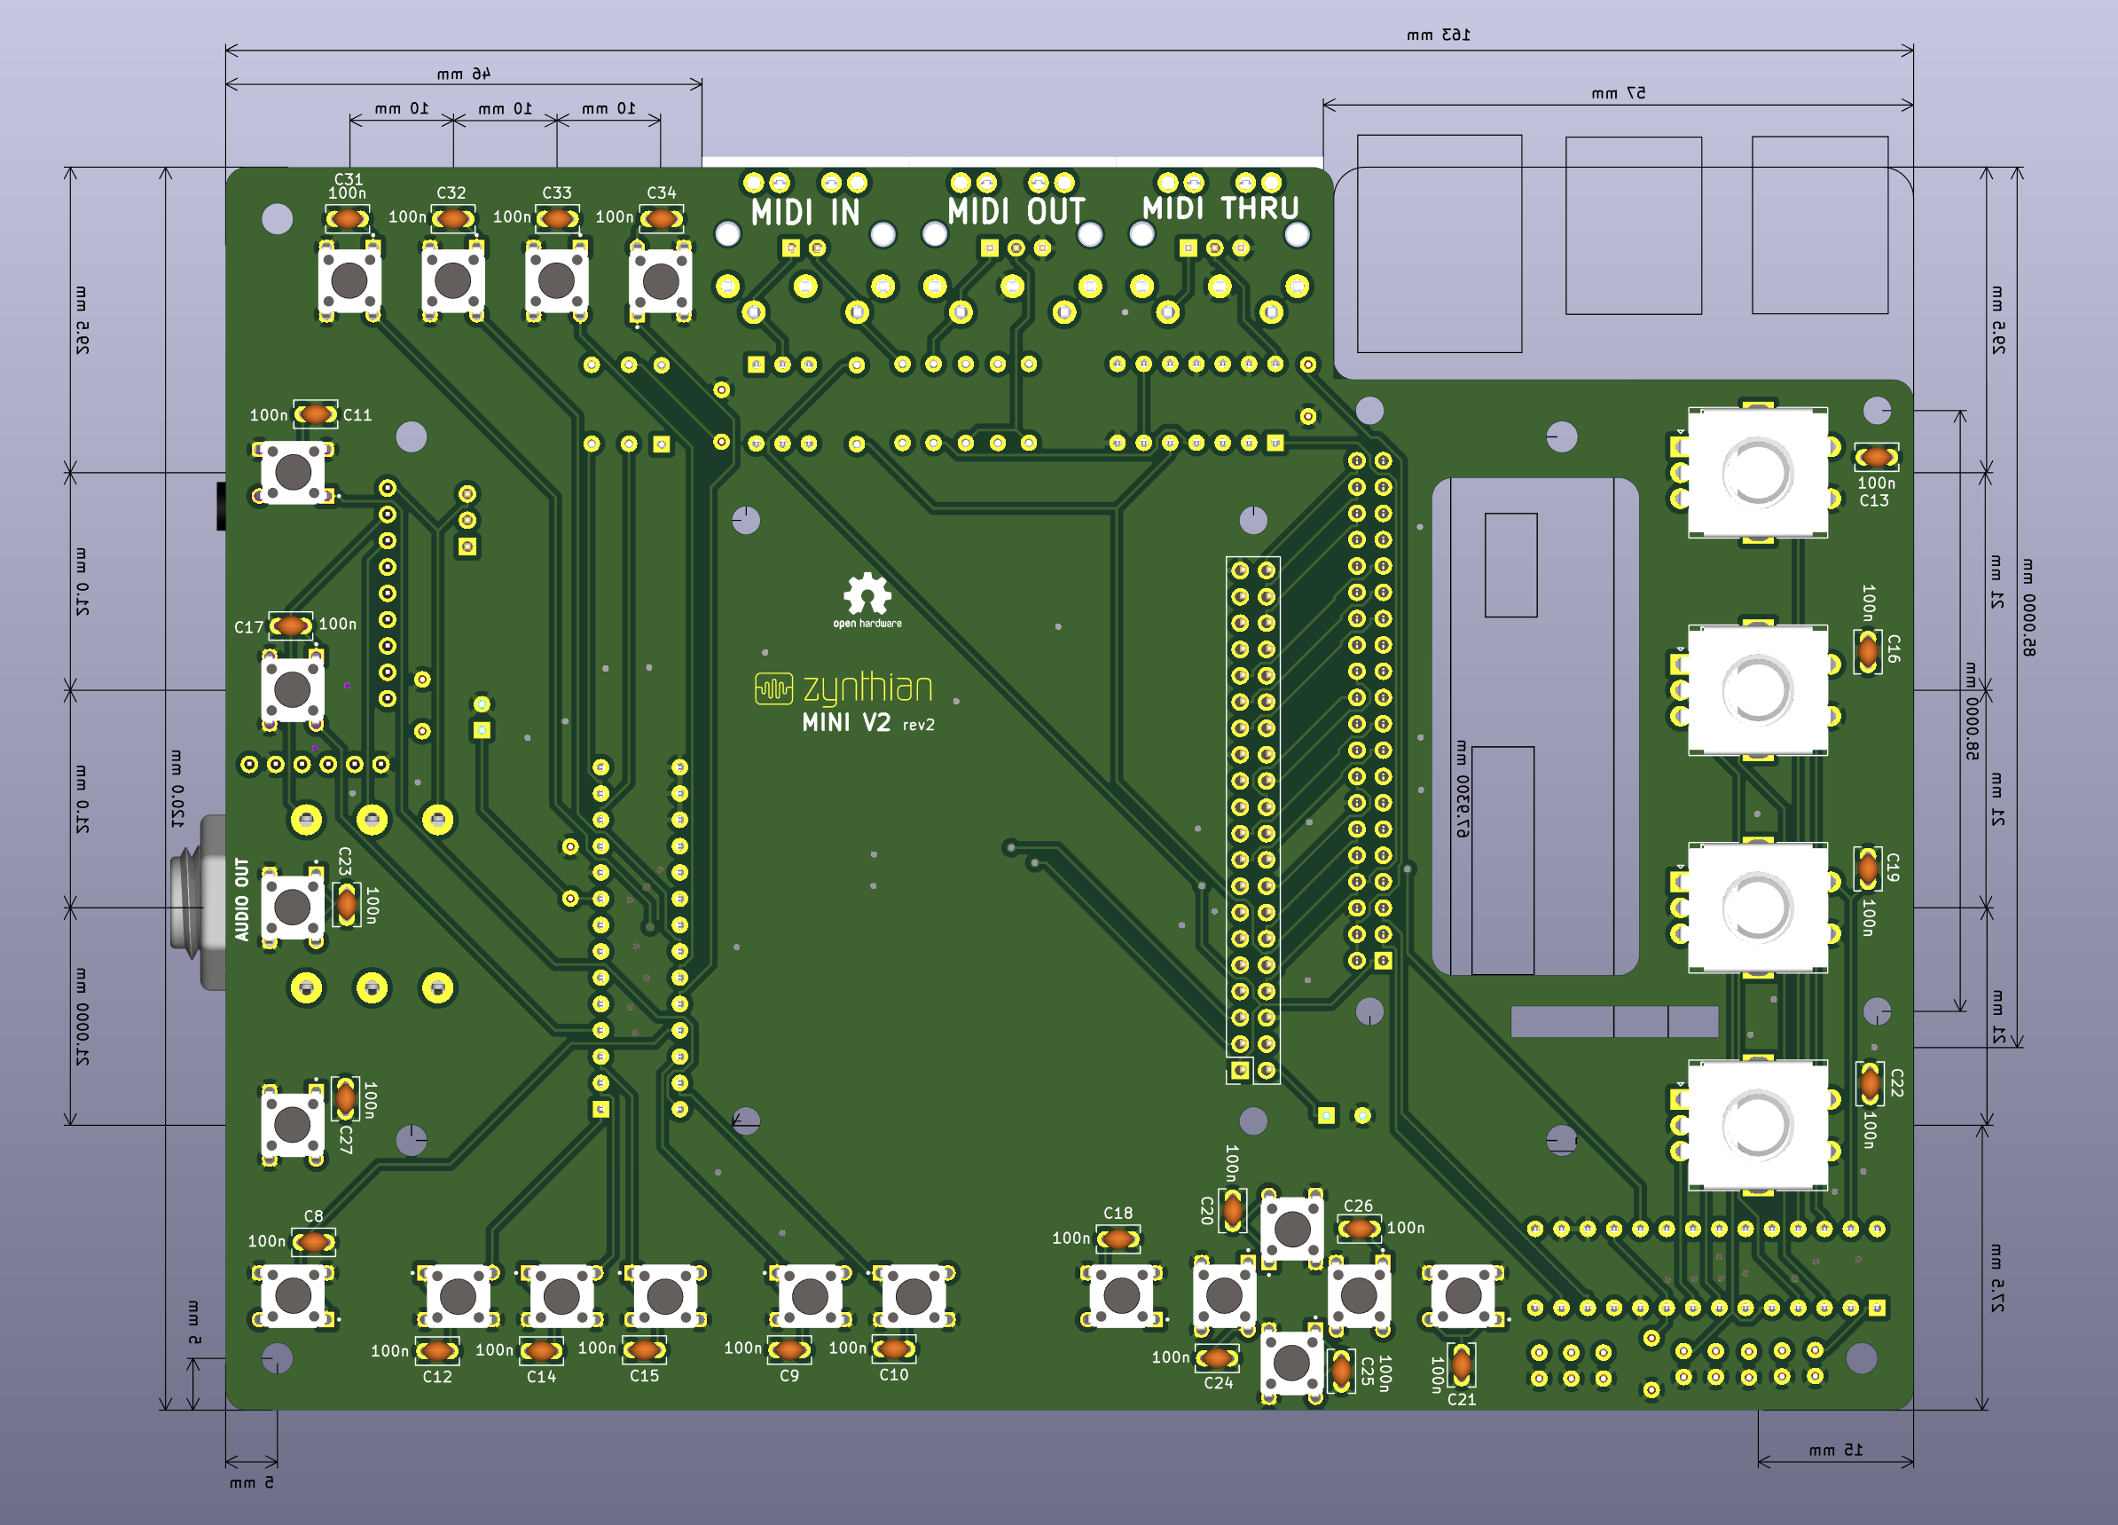
Task: Click the zynthian waveform logo icon
Action: 773,689
